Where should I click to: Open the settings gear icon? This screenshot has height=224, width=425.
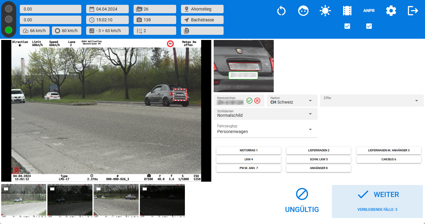pos(391,11)
